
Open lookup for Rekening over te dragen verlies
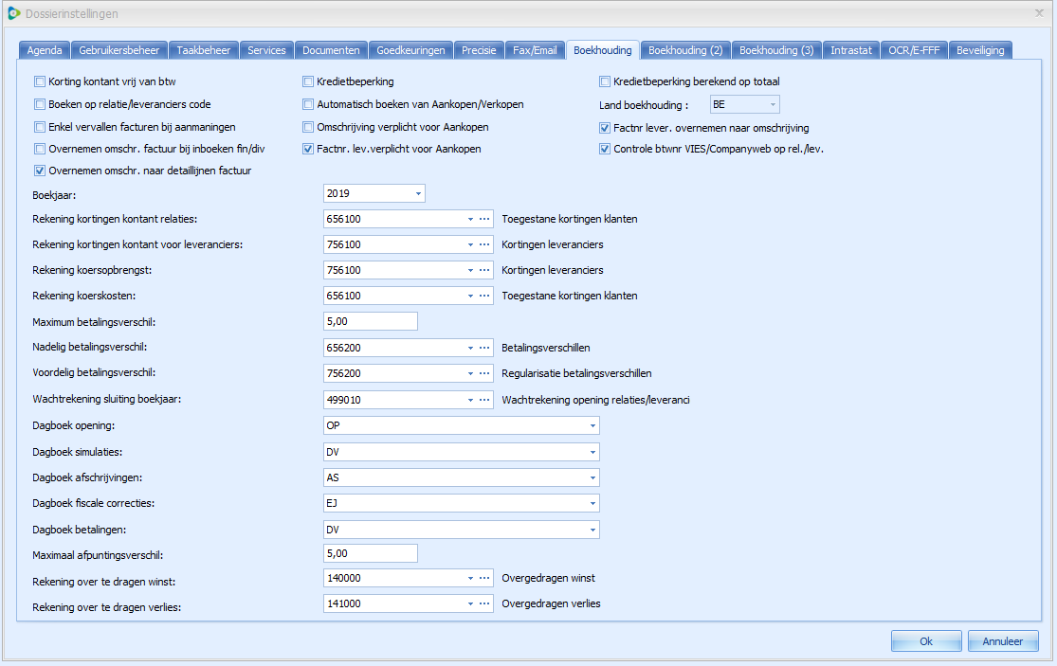(x=483, y=603)
